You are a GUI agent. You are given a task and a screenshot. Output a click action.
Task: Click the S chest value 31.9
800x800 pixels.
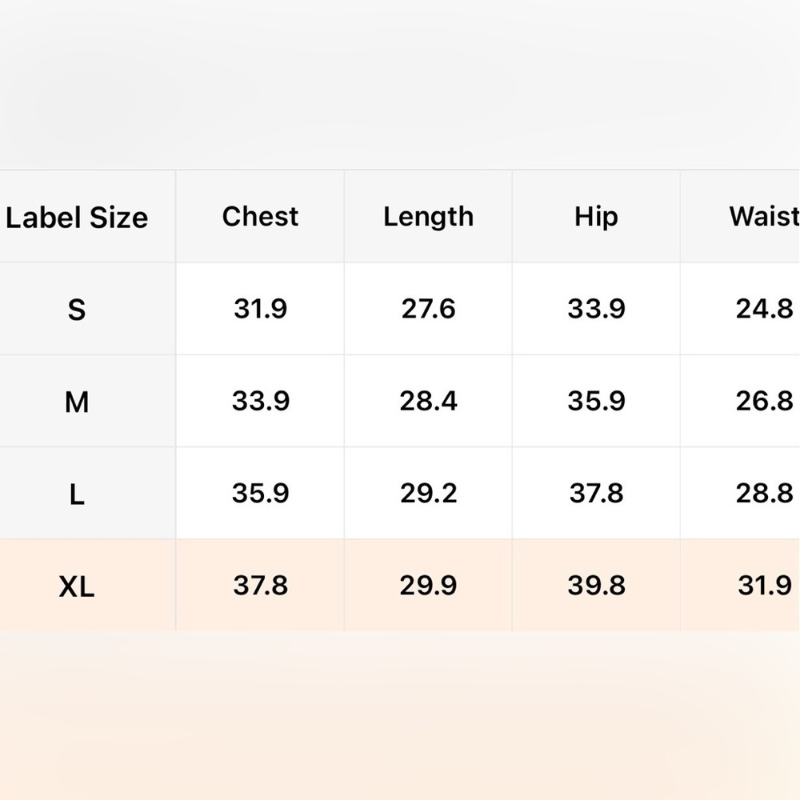pyautogui.click(x=260, y=309)
